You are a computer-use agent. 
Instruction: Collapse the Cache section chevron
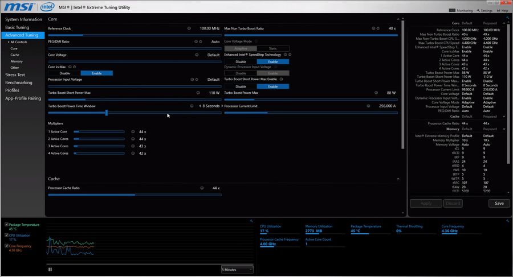point(398,179)
